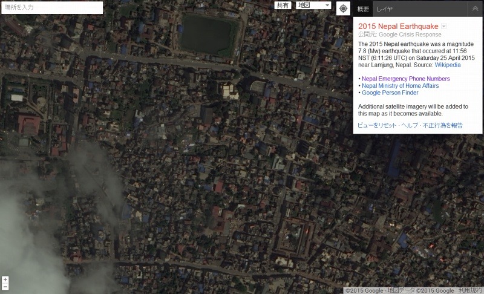Click the my location target icon
This screenshot has height=294, width=484.
click(x=343, y=8)
